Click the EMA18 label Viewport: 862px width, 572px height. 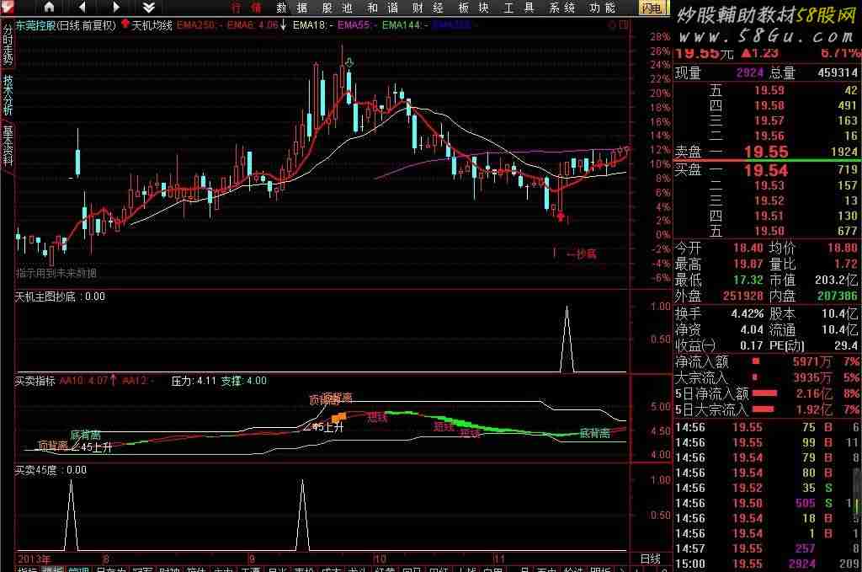pos(313,25)
